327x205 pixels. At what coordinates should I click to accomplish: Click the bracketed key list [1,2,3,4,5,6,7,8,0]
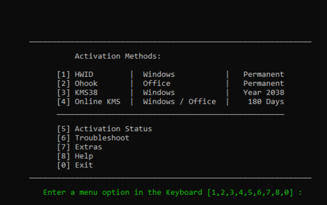[x=250, y=192]
